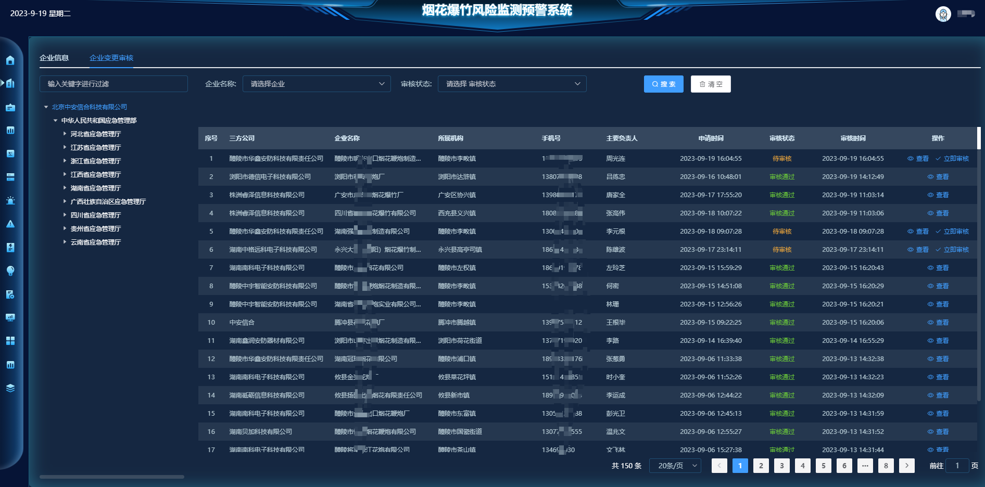View details (查看) for row 12 张葱勇
The width and height of the screenshot is (985, 487).
(x=938, y=359)
